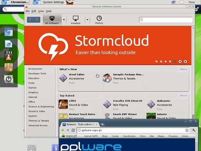Select the fifth banner pagination dot
The height and width of the screenshot is (151, 201).
pos(175,62)
